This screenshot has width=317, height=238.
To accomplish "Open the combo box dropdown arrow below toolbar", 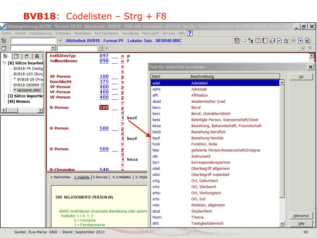I will click(53, 48).
